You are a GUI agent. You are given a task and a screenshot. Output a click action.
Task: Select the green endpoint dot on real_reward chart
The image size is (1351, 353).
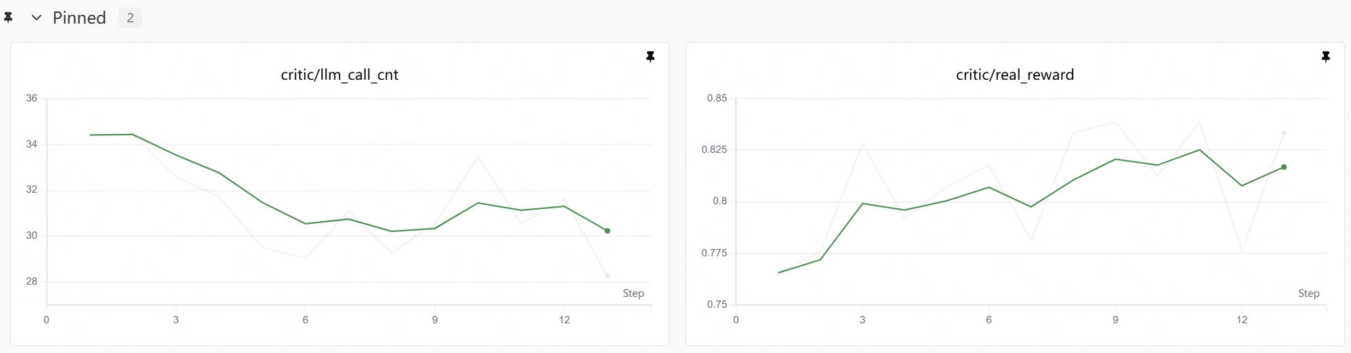[1284, 167]
